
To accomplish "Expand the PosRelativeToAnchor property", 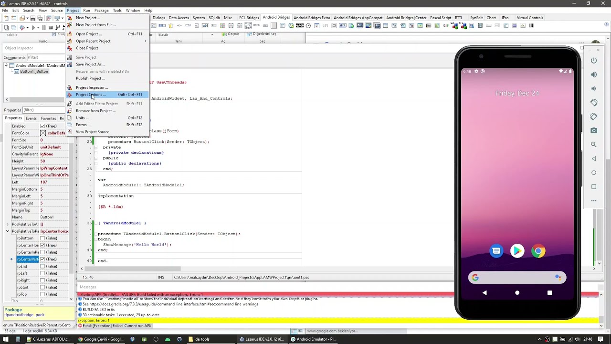I will pyautogui.click(x=7, y=224).
